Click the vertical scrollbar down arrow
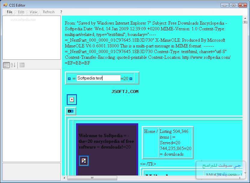Image resolution: width=250 pixels, height=183 pixels. (245, 173)
